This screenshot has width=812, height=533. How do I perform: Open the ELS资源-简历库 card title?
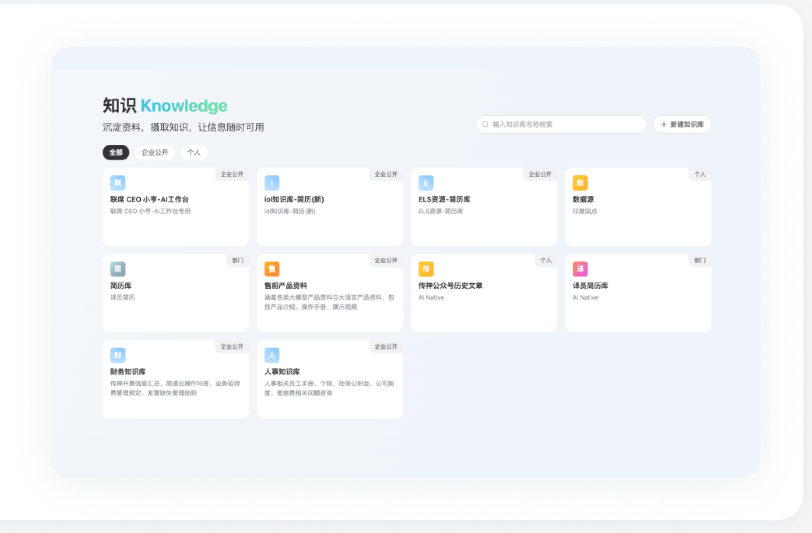(444, 200)
